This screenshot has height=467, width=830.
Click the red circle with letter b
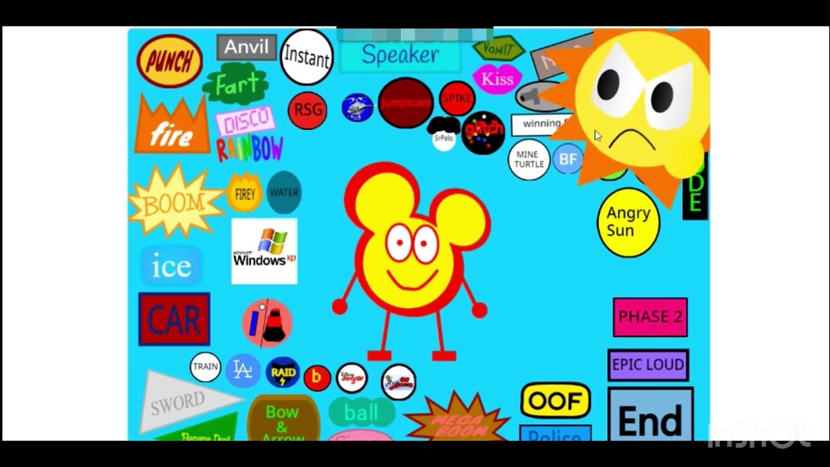pyautogui.click(x=317, y=377)
